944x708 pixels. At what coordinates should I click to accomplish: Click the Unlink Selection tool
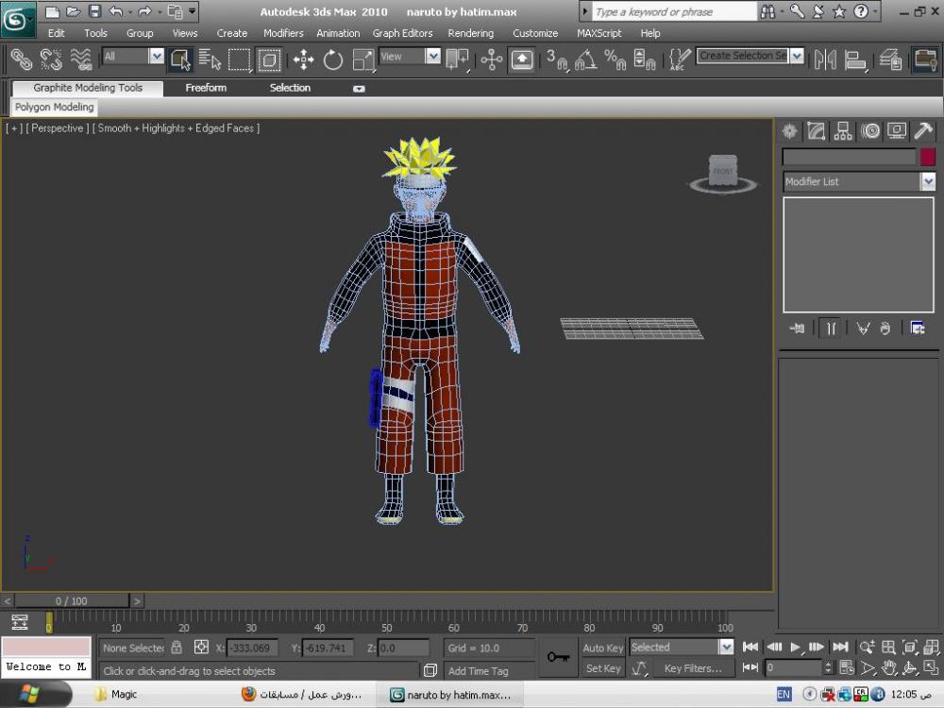click(x=51, y=59)
